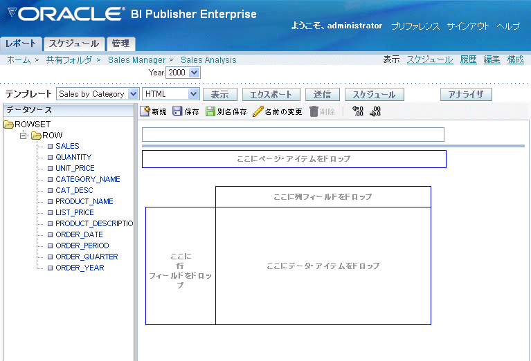Switch to the スケジュール tab
Image resolution: width=531 pixels, height=361 pixels.
tap(74, 44)
